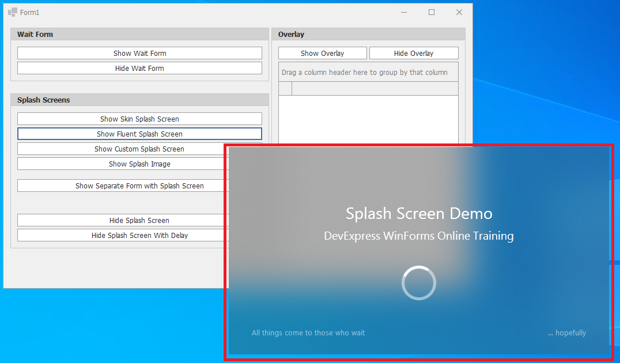Click the Overlay group header
Image resolution: width=620 pixels, height=363 pixels.
pos(368,34)
